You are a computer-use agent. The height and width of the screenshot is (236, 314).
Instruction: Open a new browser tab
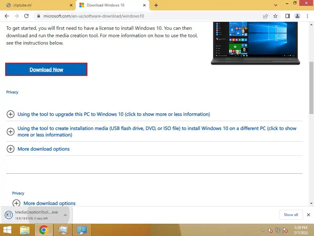click(x=156, y=5)
